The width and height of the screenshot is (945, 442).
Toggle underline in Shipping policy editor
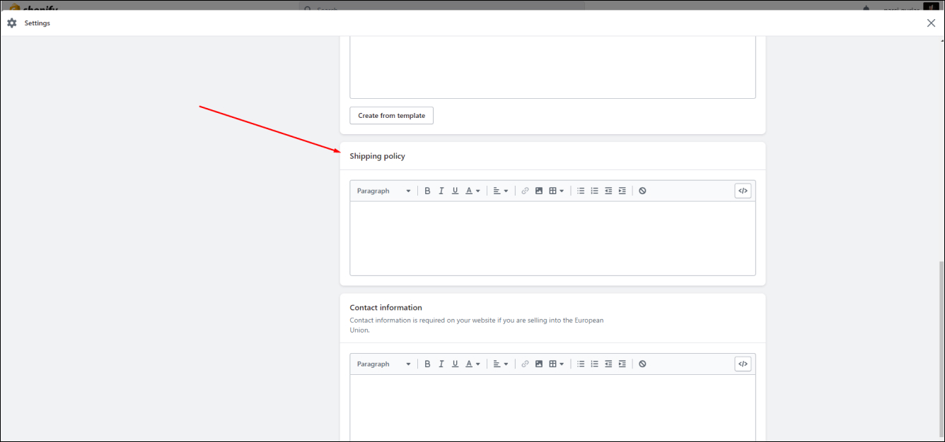(455, 191)
